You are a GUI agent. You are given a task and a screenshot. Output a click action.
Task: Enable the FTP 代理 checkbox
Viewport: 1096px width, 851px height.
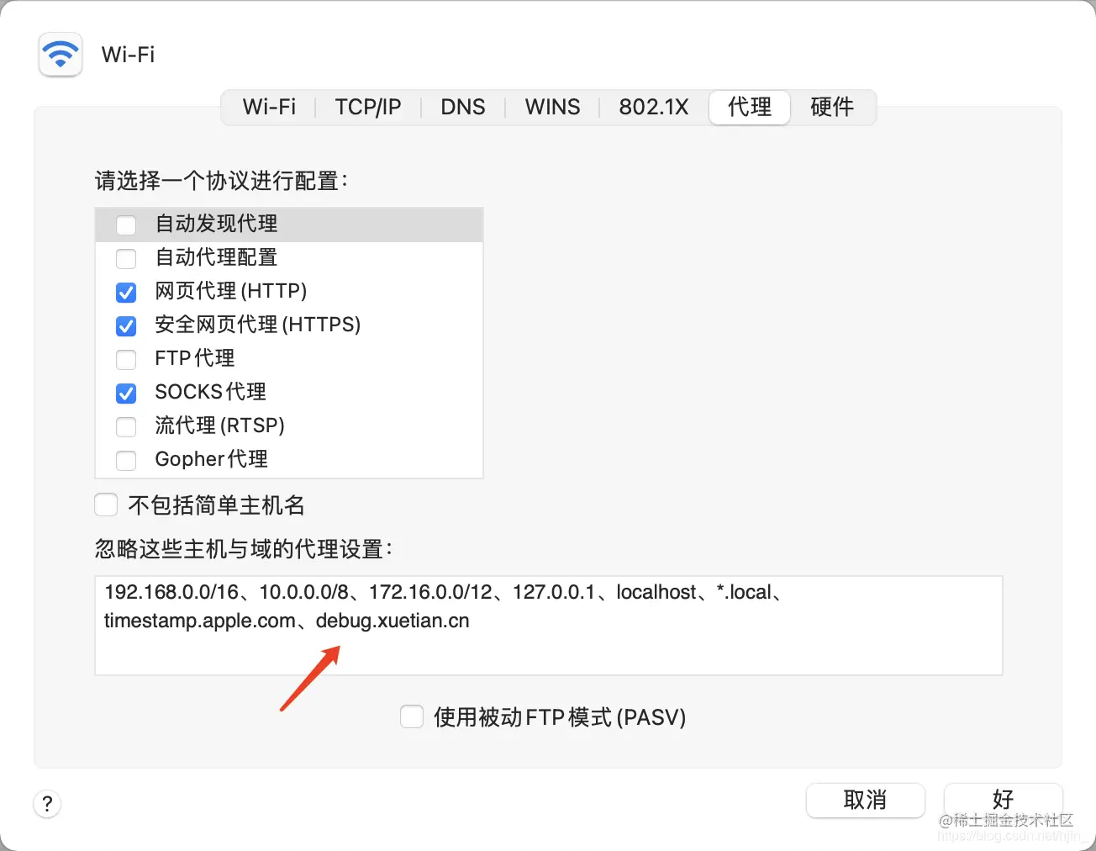point(126,359)
